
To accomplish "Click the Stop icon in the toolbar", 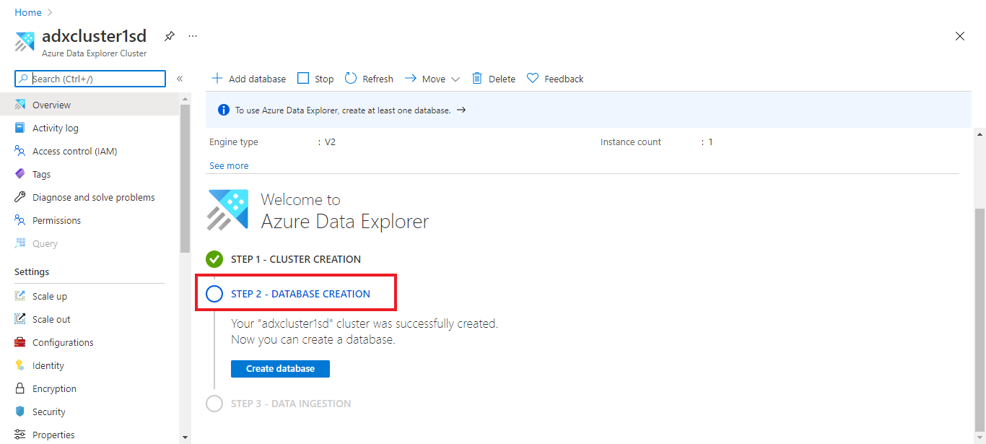I will 302,78.
